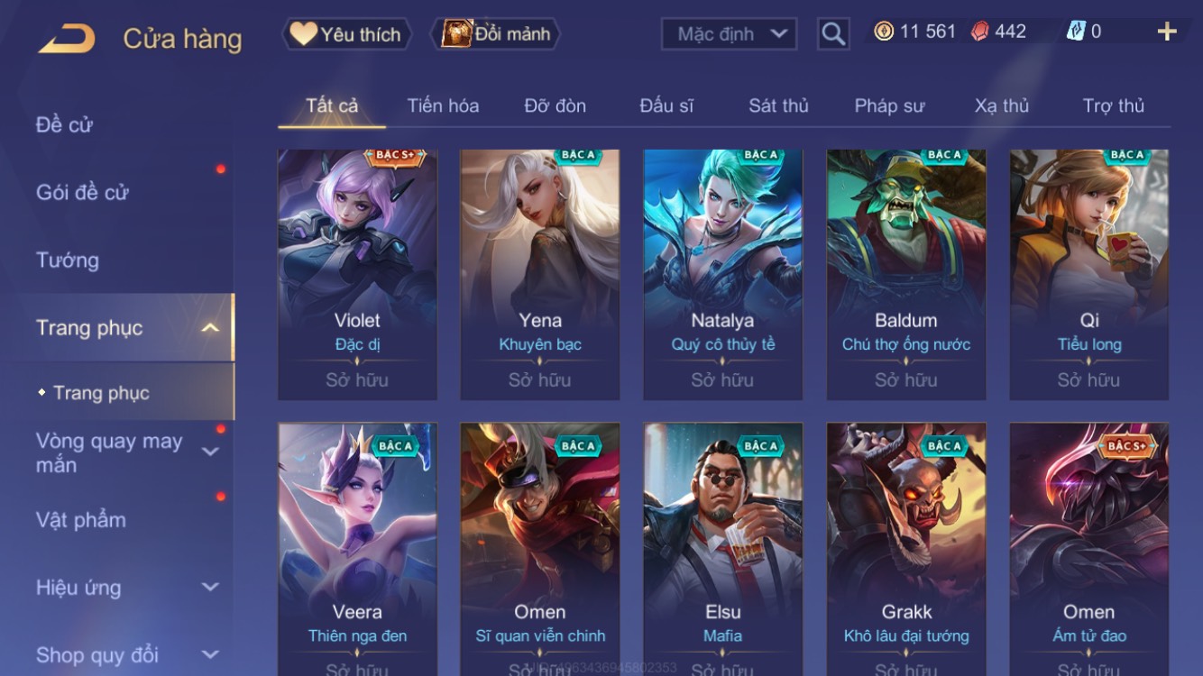Select Violet Đặc dị skin card
Screen dimensions: 1203x676
tap(357, 275)
